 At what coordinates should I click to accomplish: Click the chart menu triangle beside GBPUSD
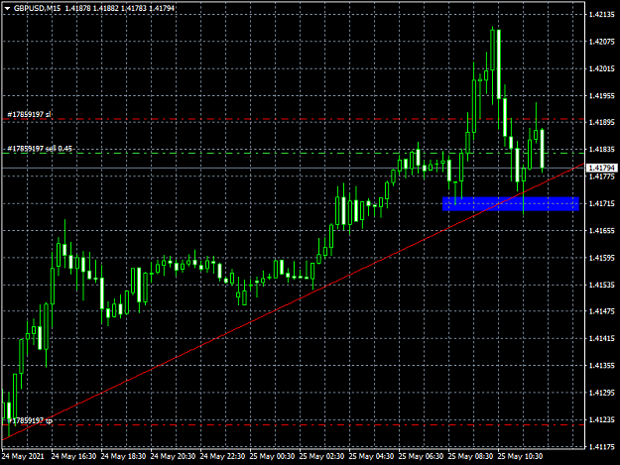tap(7, 8)
